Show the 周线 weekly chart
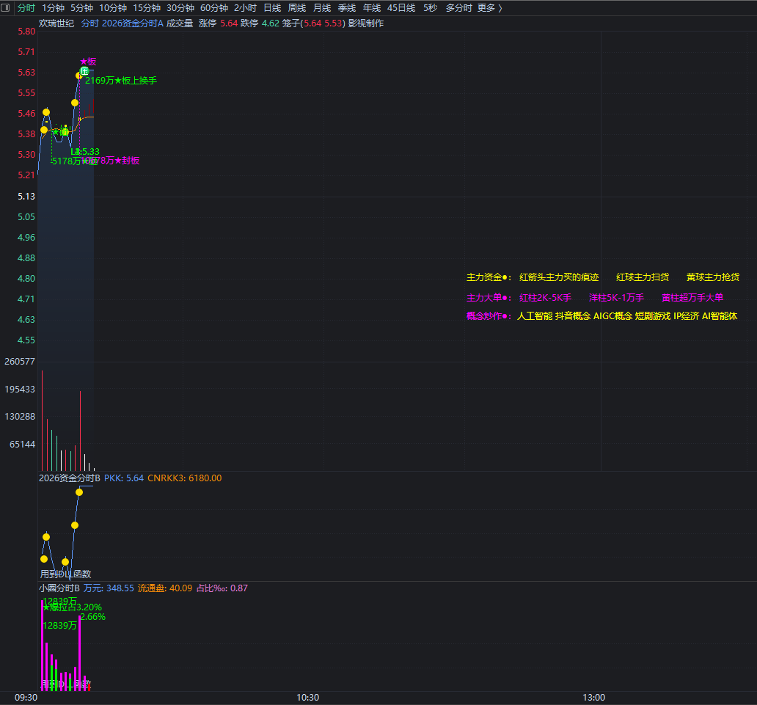The height and width of the screenshot is (705, 757). (x=297, y=8)
